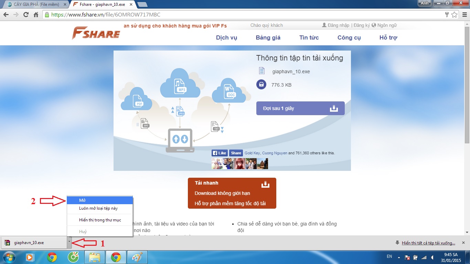Open the Windows Start menu

[x=9, y=257]
